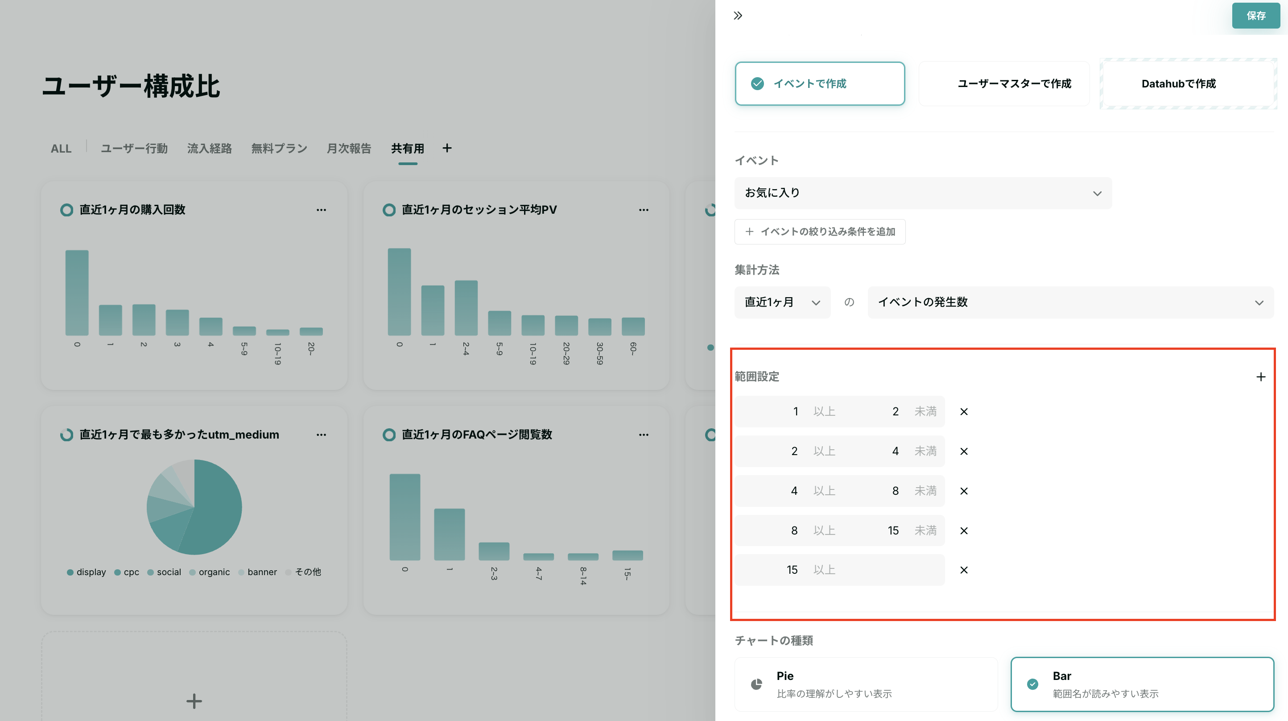Open menu for utm_medium card
The image size is (1288, 721).
click(x=321, y=435)
